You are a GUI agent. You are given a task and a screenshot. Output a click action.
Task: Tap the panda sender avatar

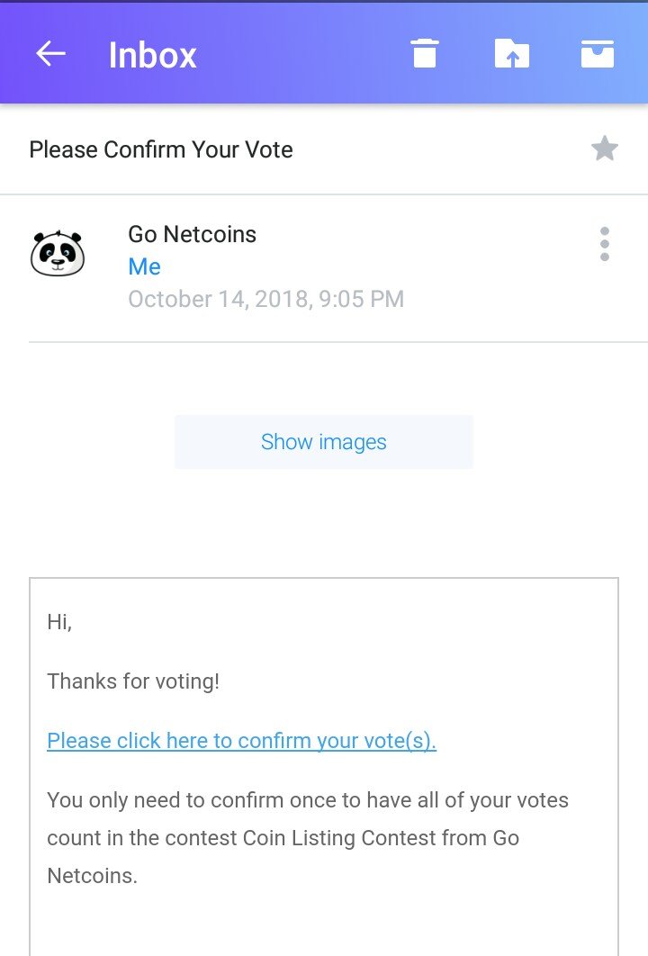pyautogui.click(x=58, y=254)
